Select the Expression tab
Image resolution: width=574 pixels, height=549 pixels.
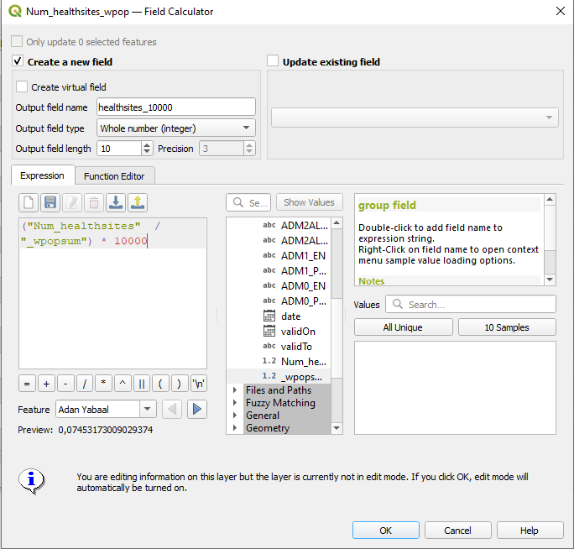42,175
